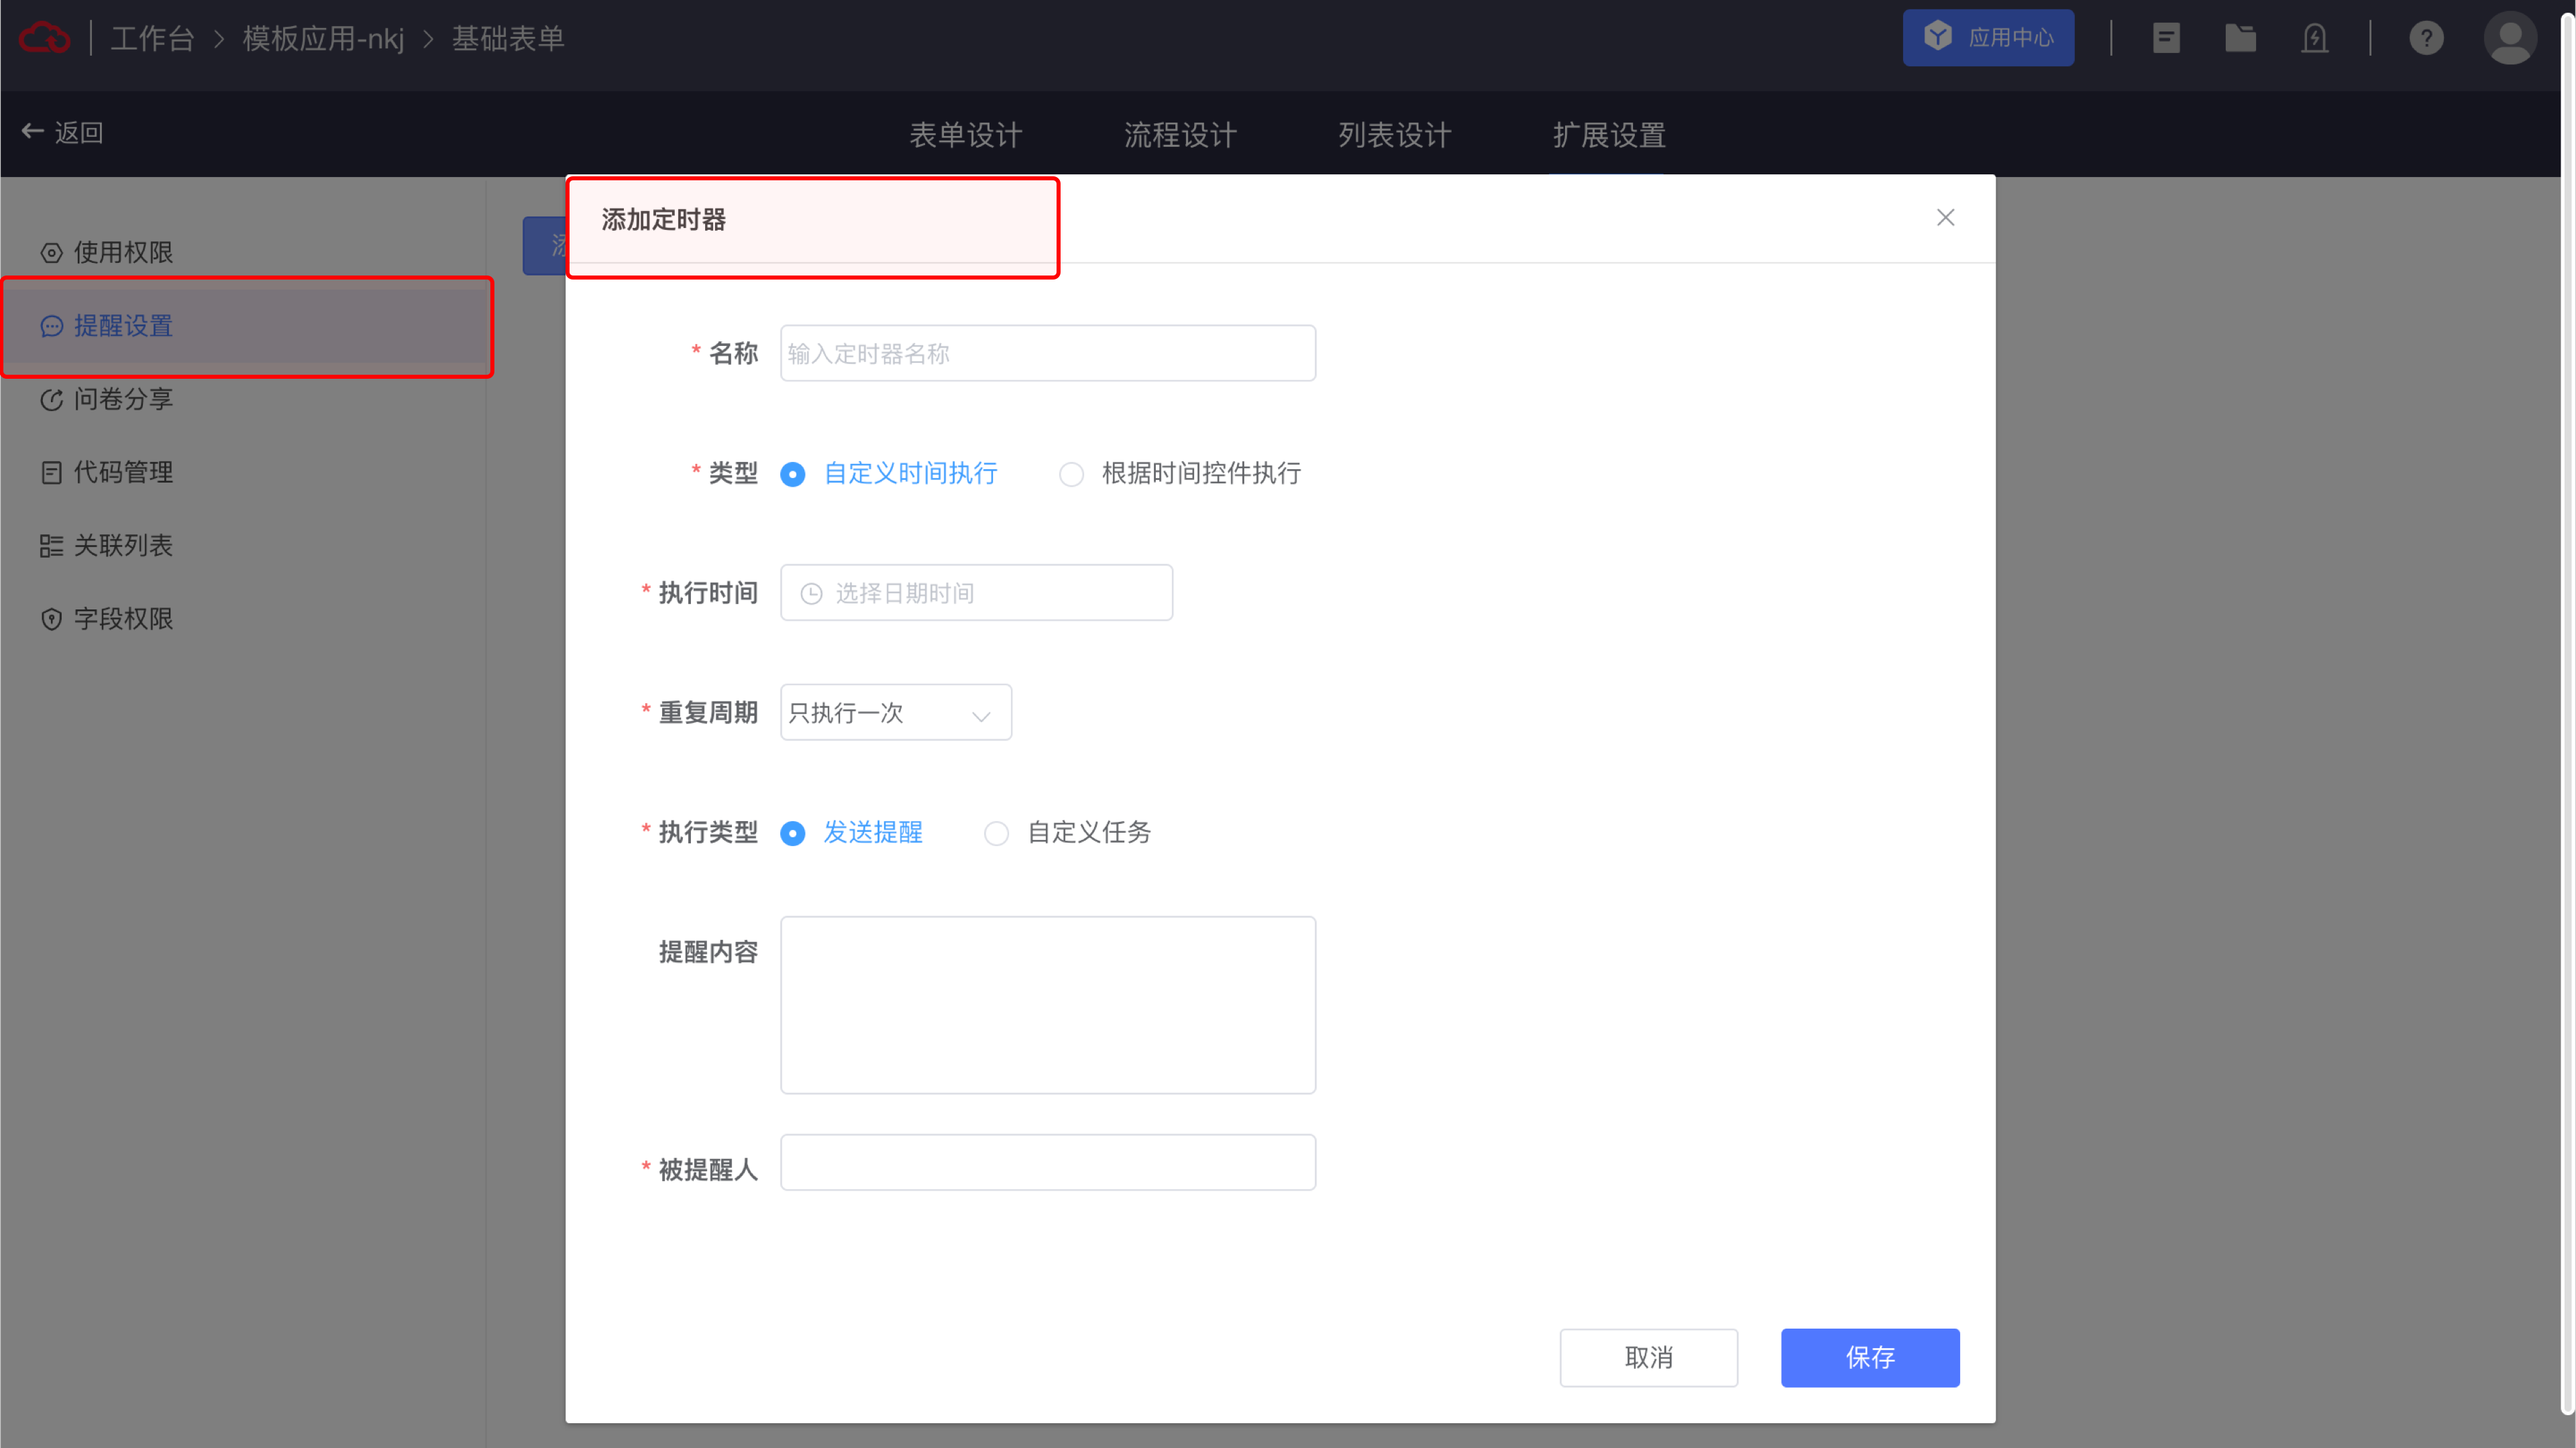Switch to 列表设计 tab
This screenshot has width=2576, height=1448.
1394,135
